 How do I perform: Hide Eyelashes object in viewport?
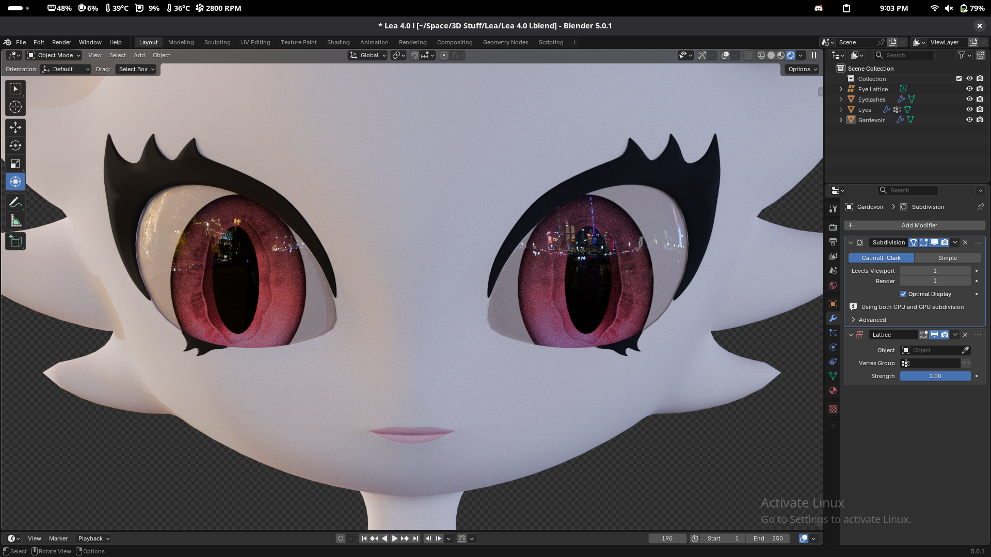point(969,99)
